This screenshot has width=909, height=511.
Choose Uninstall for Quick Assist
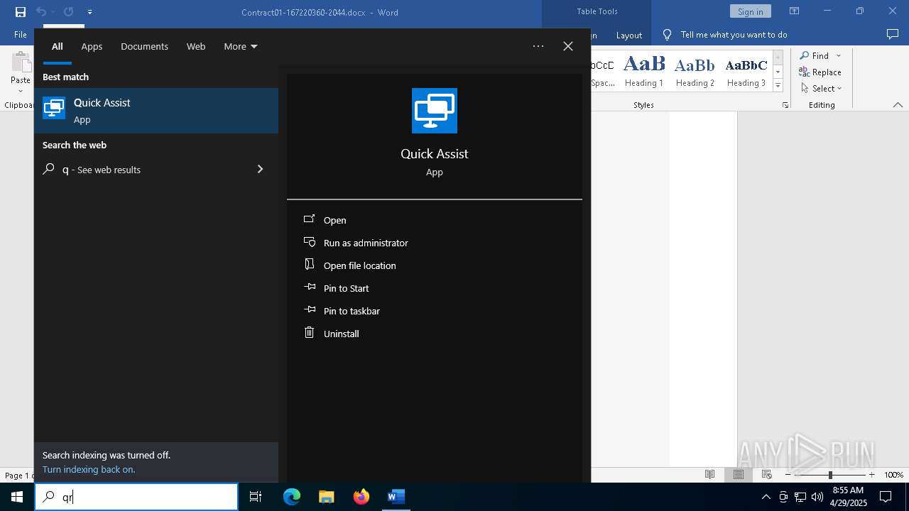coord(341,334)
